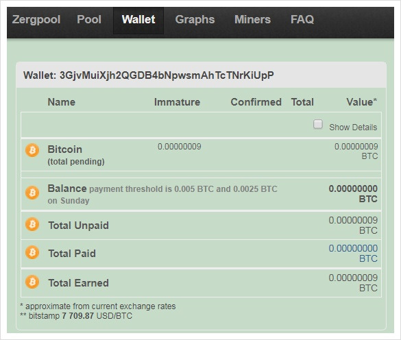Go to the Pool tab
The image size is (401, 340).
tap(89, 20)
